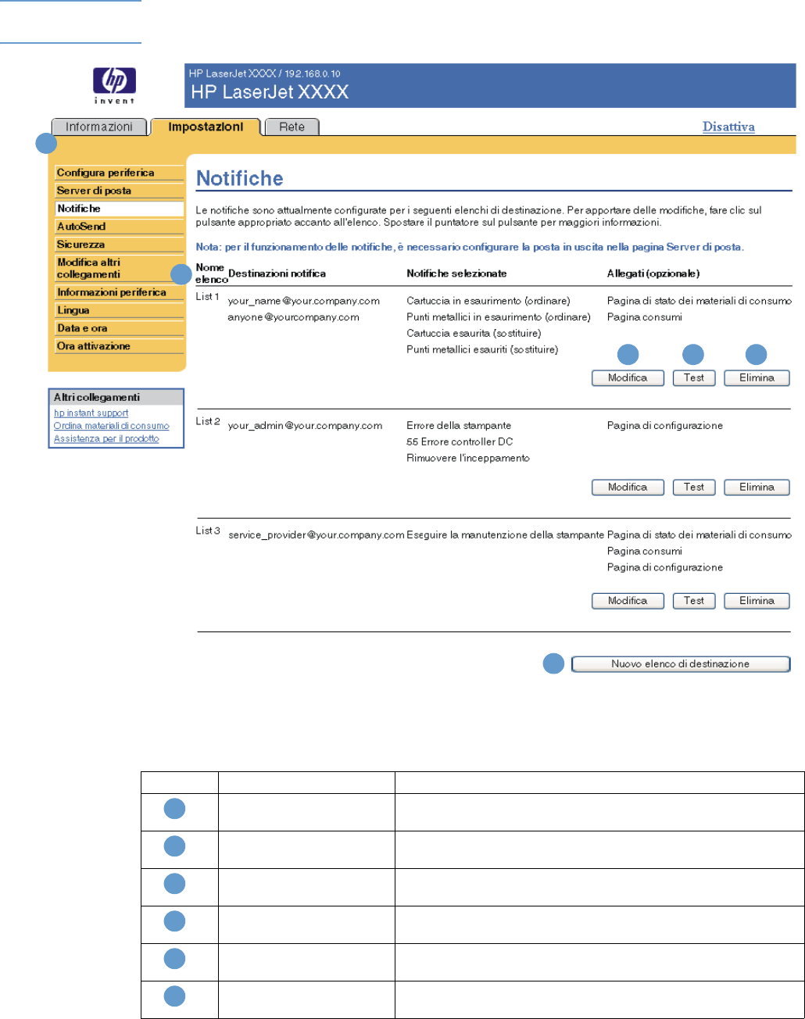Follow the hp instant support link

[x=91, y=413]
